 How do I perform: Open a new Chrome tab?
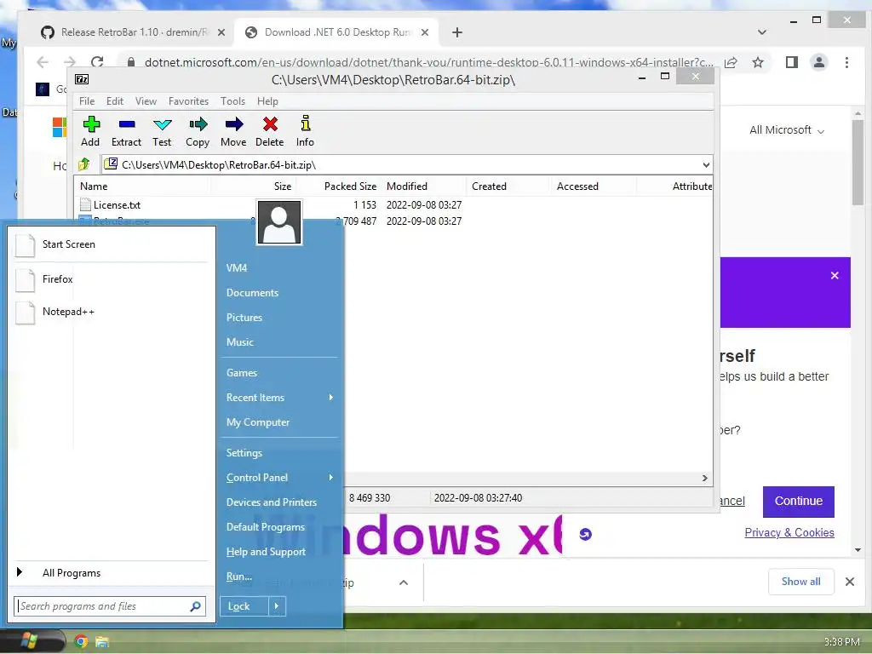click(457, 32)
